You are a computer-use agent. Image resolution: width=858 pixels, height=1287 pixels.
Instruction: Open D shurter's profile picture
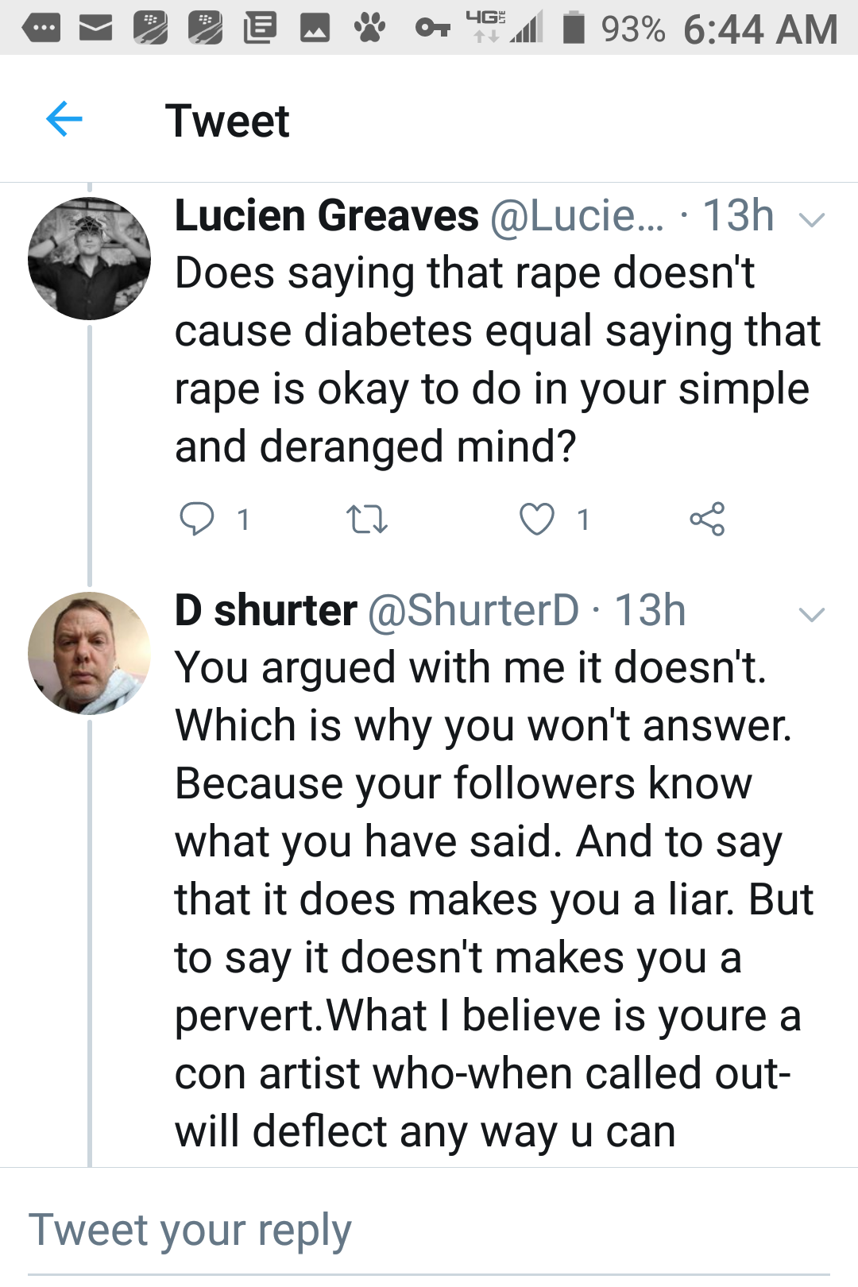89,653
